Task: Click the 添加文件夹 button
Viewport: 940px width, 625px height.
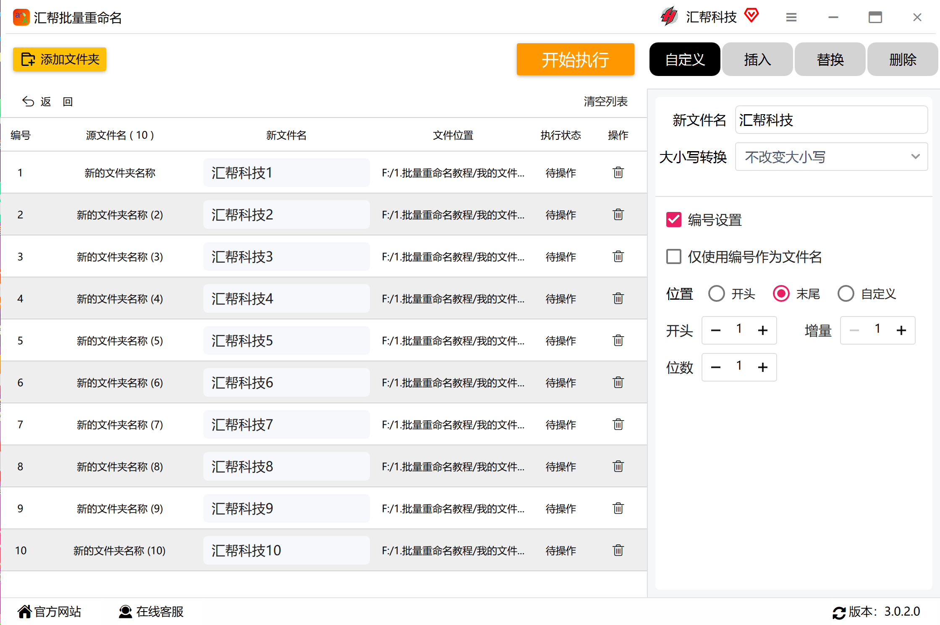Action: [x=60, y=59]
